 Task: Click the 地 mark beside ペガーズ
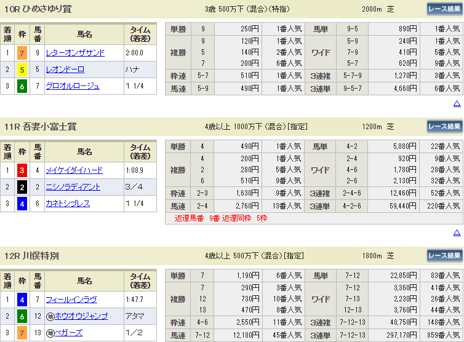[x=50, y=333]
